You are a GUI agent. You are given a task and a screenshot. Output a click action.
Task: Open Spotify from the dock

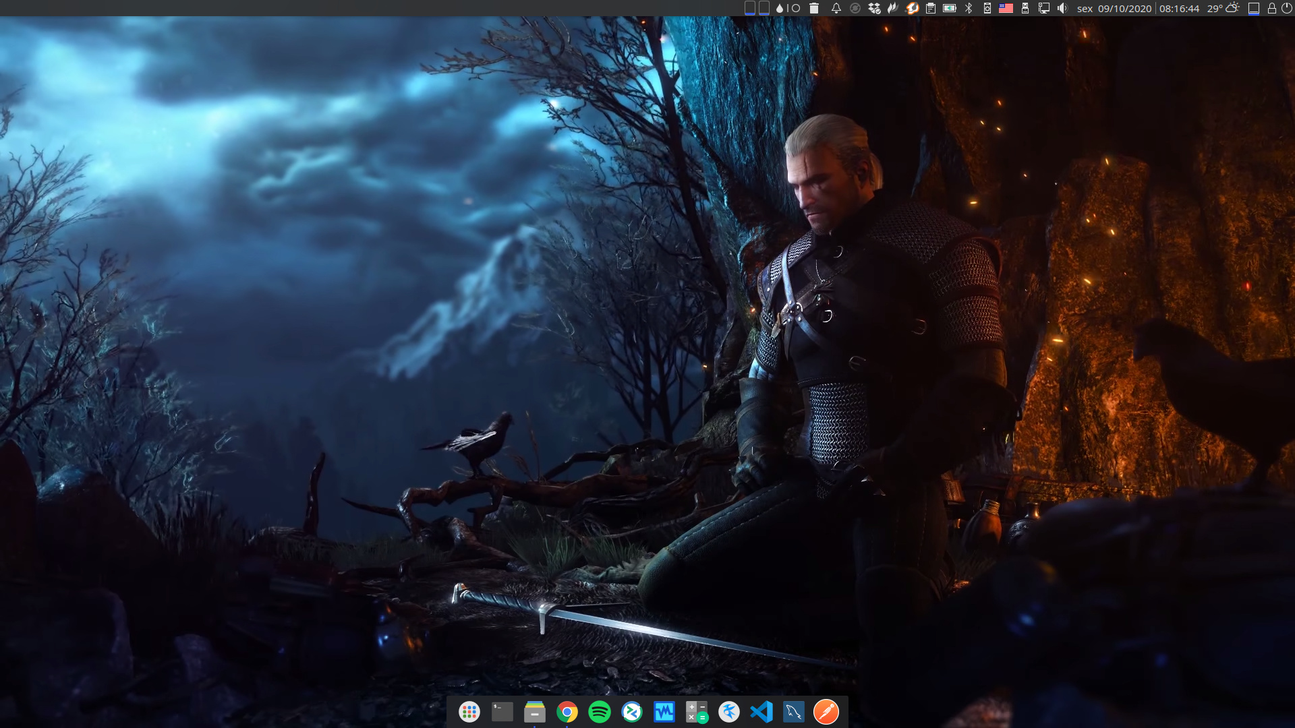point(600,712)
